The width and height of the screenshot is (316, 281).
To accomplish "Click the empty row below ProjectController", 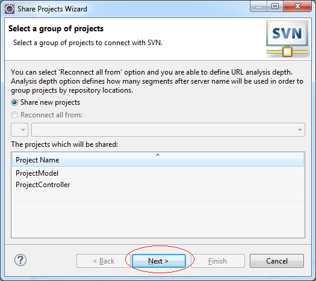I will tap(158, 196).
